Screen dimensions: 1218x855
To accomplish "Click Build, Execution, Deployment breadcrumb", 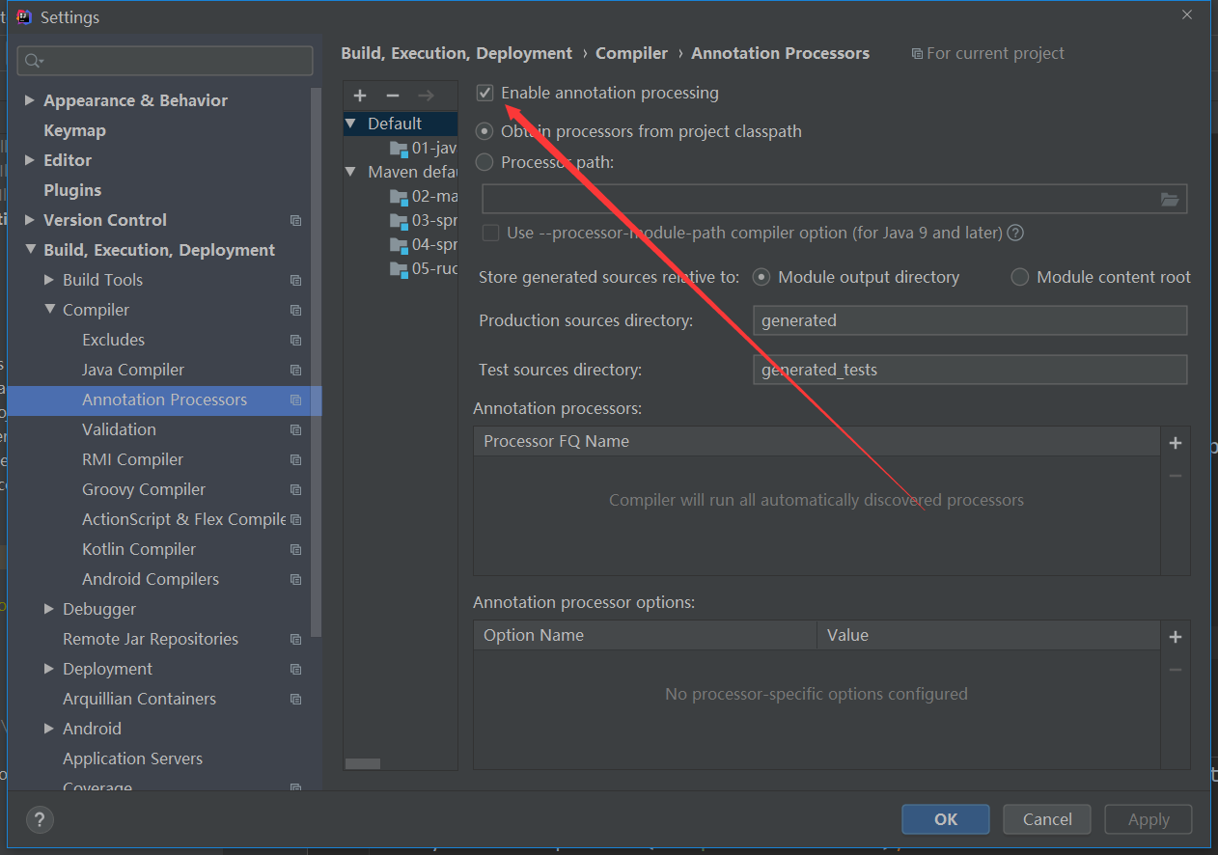I will 457,53.
